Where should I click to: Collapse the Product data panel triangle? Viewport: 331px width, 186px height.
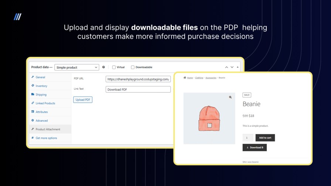click(x=238, y=67)
